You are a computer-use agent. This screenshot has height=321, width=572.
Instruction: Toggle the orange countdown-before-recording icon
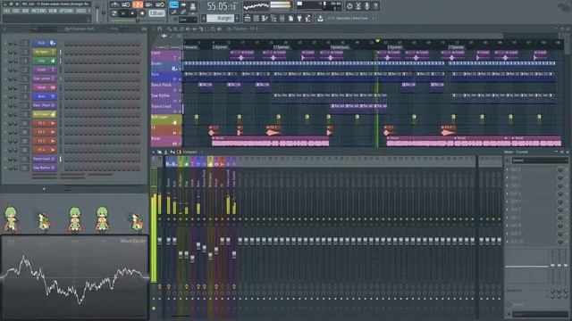[138, 4]
